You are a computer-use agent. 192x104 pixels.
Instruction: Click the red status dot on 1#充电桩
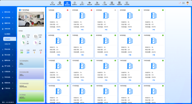pyautogui.click(x=68, y=10)
